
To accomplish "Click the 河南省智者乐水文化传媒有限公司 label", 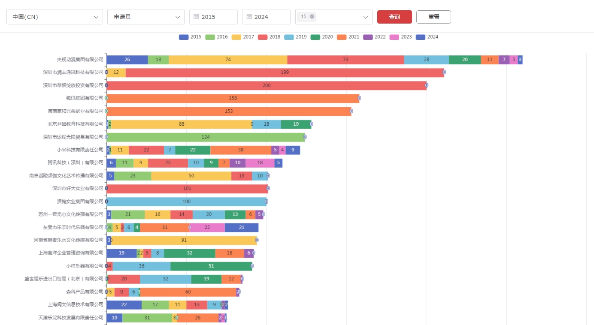I will coord(69,240).
